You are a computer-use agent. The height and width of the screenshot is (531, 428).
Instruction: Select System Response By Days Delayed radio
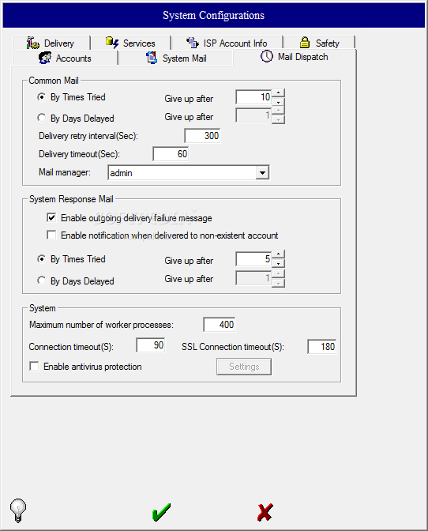(41, 281)
